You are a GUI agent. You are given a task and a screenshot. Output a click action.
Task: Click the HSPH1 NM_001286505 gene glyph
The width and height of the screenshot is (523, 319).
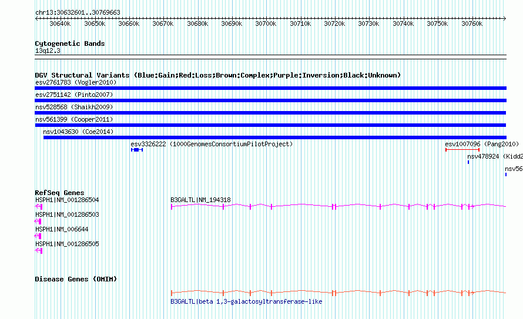click(39, 251)
